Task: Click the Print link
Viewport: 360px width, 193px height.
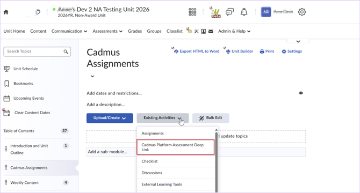Action: (x=267, y=51)
